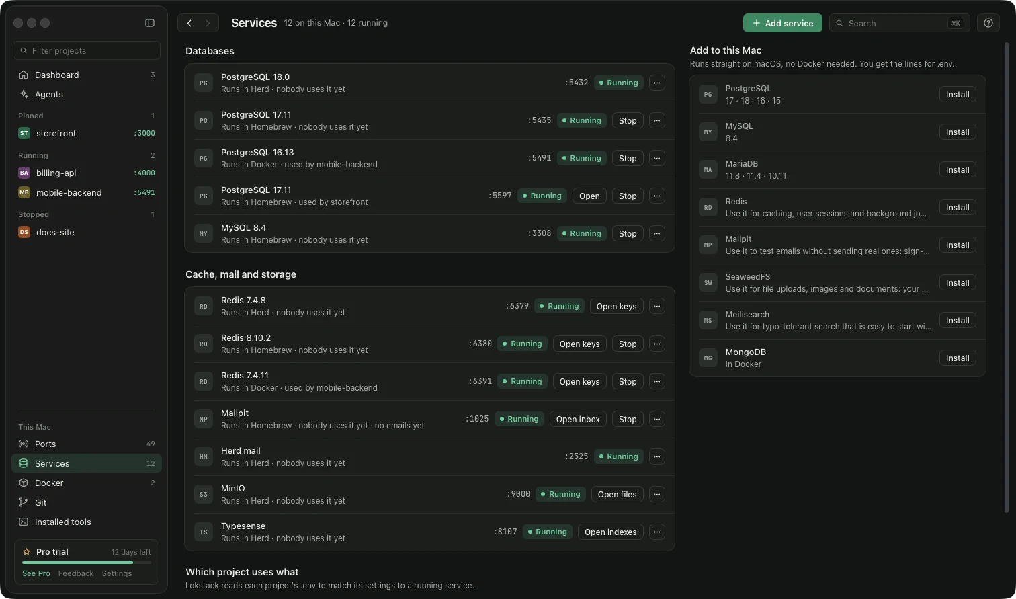The width and height of the screenshot is (1016, 599).
Task: Click the MS icon beside Meilisearch
Action: point(708,320)
